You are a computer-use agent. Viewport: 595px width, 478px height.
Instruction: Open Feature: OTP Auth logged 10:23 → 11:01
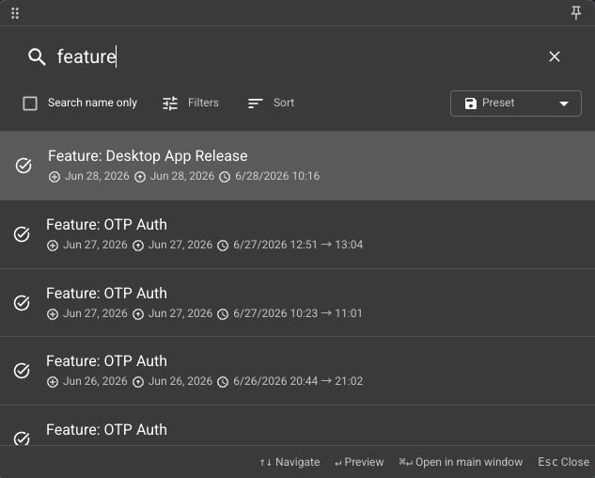pos(297,302)
